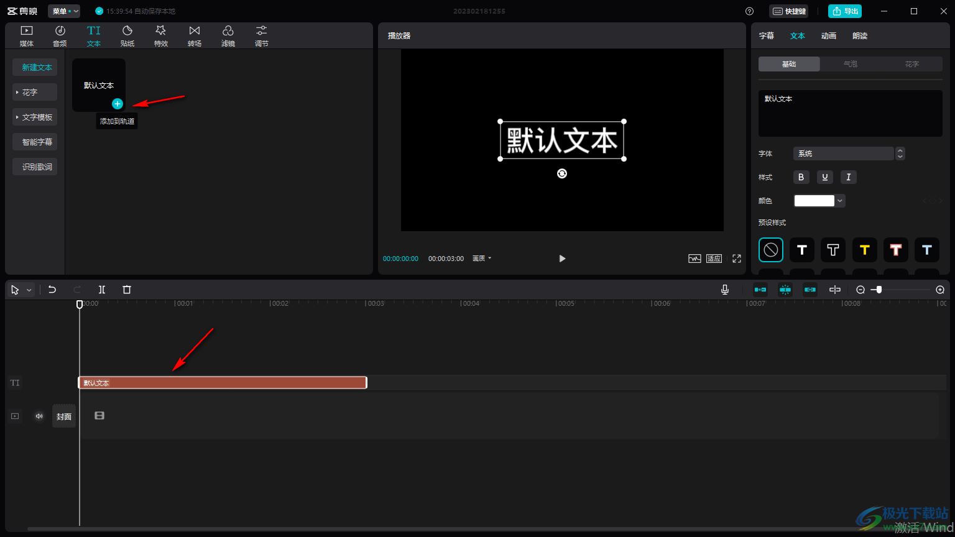Click the split clip tool
The image size is (955, 537).
(102, 290)
